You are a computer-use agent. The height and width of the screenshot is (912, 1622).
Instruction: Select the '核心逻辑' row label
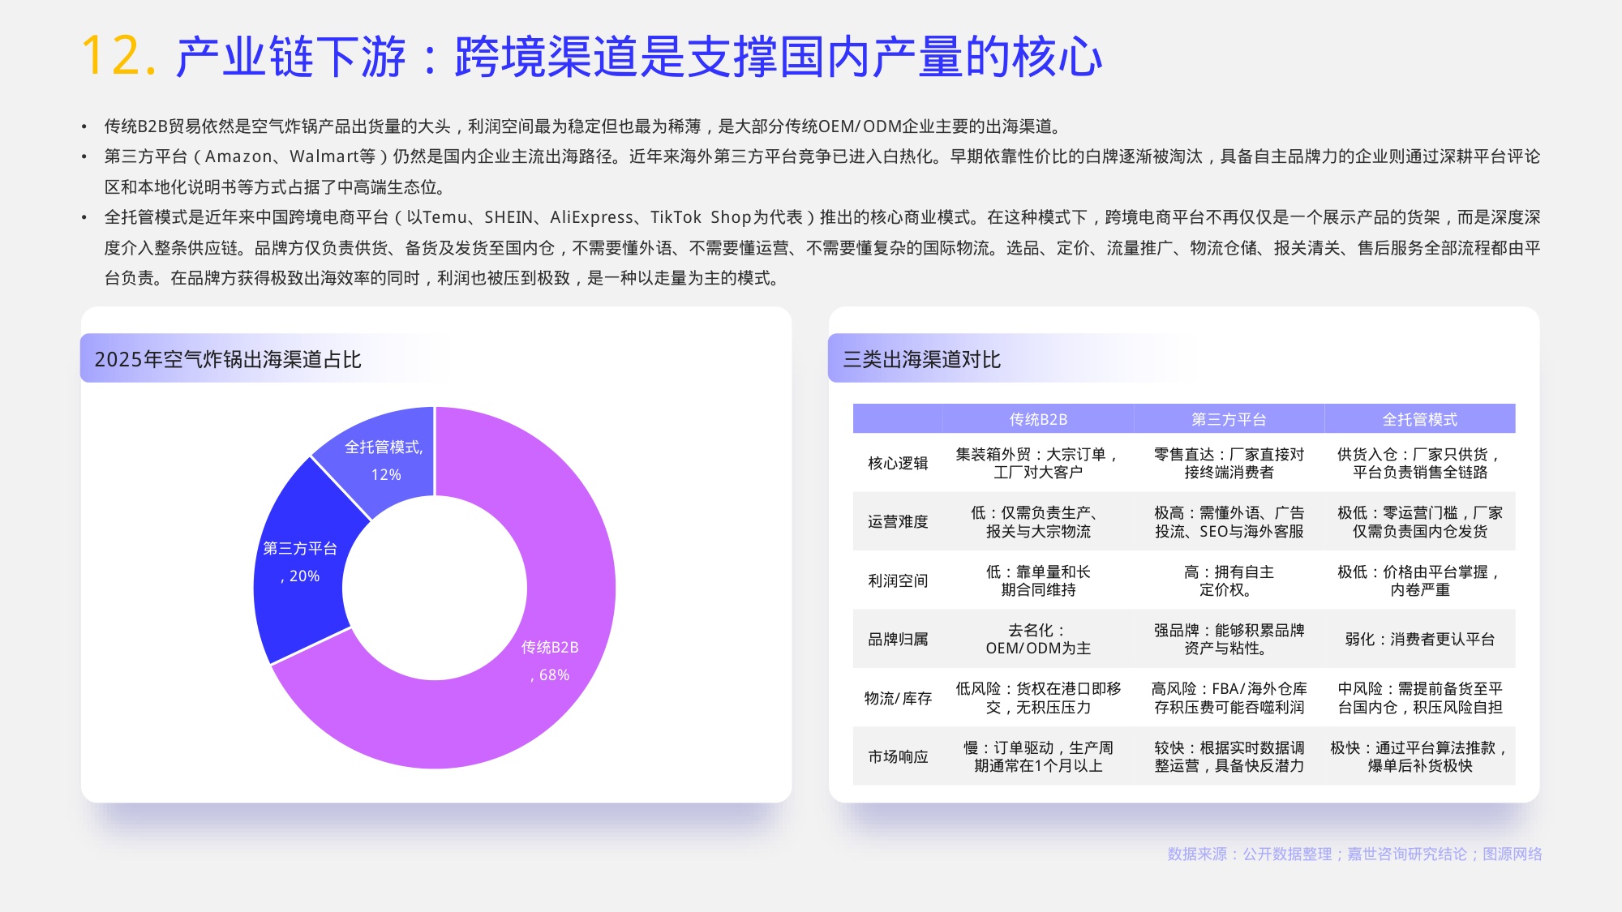(x=898, y=463)
